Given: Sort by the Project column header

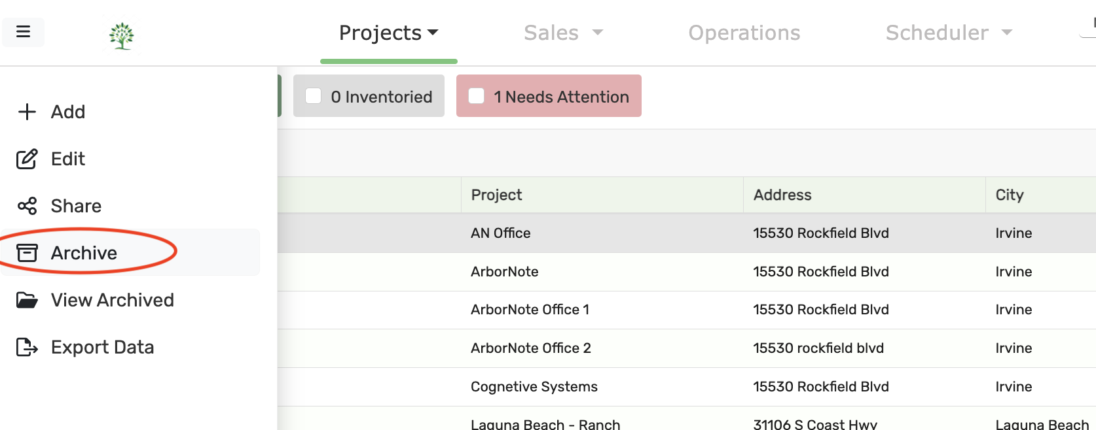Looking at the screenshot, I should click(496, 195).
